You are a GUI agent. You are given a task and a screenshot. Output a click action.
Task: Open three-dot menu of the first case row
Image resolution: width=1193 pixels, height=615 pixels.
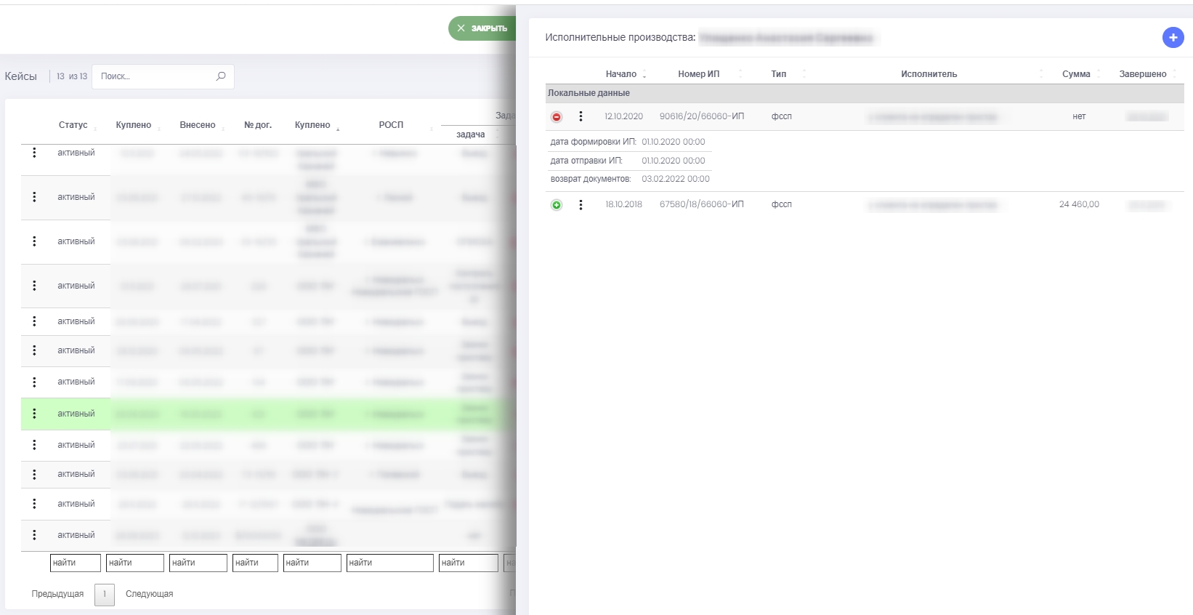click(x=34, y=153)
